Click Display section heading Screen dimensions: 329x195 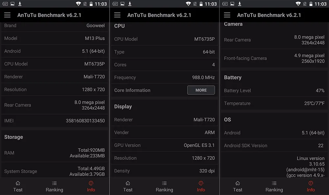point(123,107)
